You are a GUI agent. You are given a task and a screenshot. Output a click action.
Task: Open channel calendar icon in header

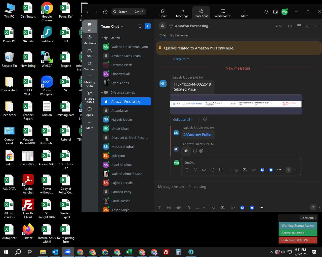click(x=299, y=26)
